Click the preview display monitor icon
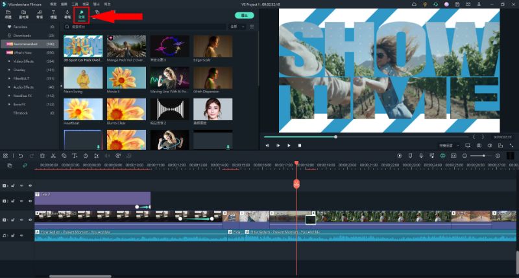The width and height of the screenshot is (519, 278). click(x=468, y=145)
